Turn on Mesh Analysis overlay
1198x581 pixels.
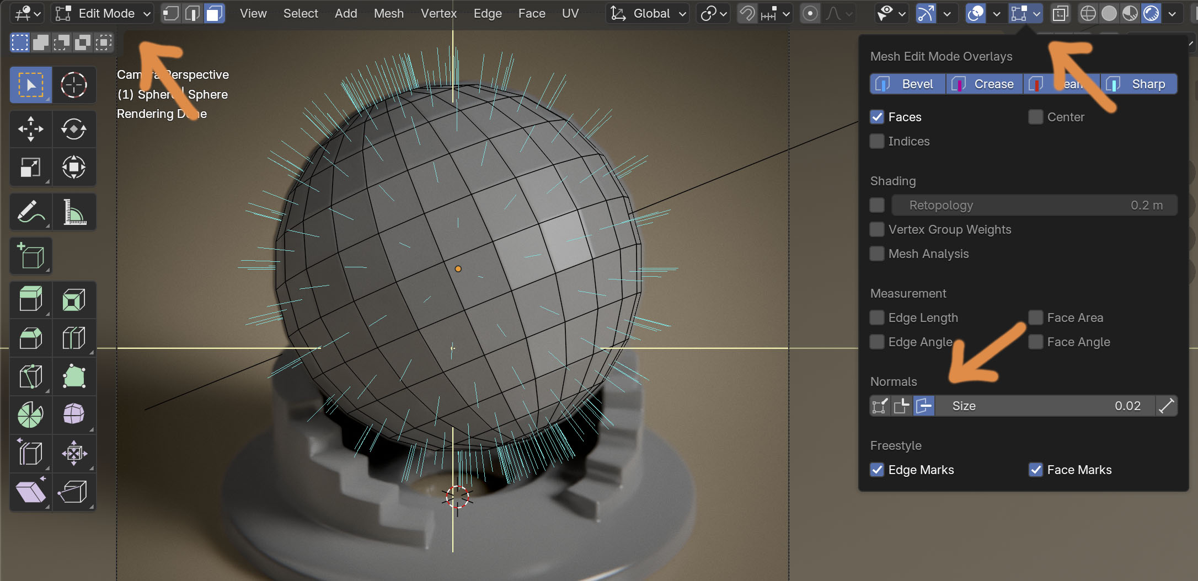(877, 254)
